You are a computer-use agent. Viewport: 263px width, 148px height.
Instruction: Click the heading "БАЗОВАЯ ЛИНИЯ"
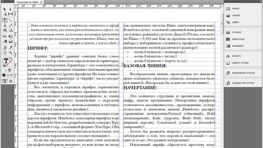(x=144, y=66)
